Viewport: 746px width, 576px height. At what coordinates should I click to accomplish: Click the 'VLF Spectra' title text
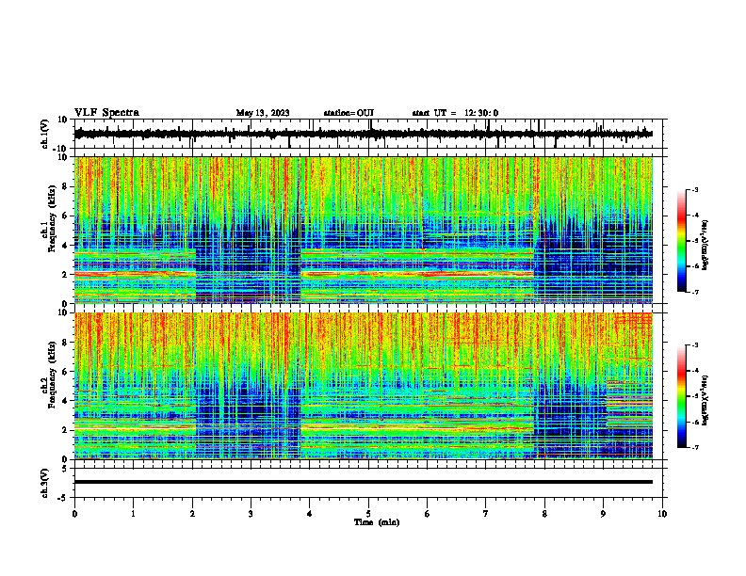106,113
